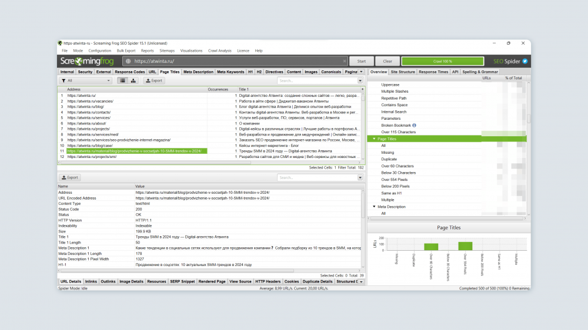The height and width of the screenshot is (330, 588).
Task: Click upper Export button
Action: click(154, 80)
